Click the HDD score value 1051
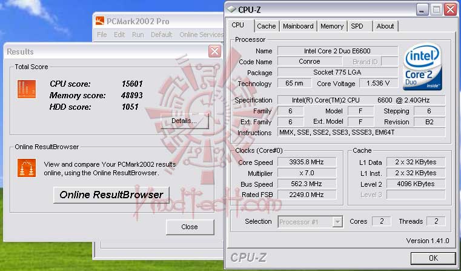 pyautogui.click(x=130, y=107)
